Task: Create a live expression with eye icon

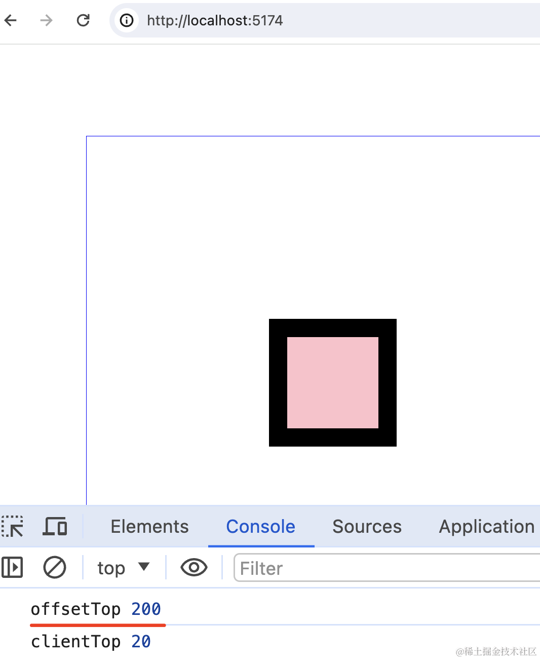Action: pyautogui.click(x=194, y=567)
